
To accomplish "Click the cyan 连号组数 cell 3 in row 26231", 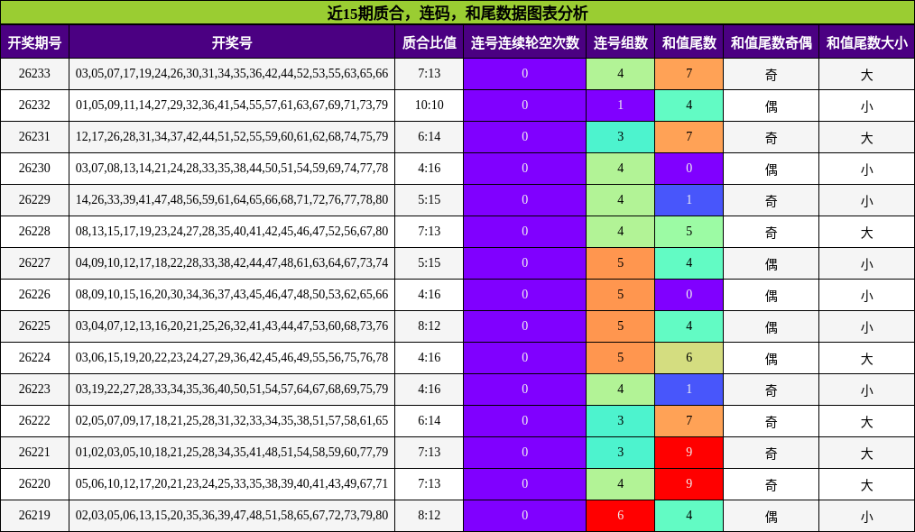I will coord(620,136).
